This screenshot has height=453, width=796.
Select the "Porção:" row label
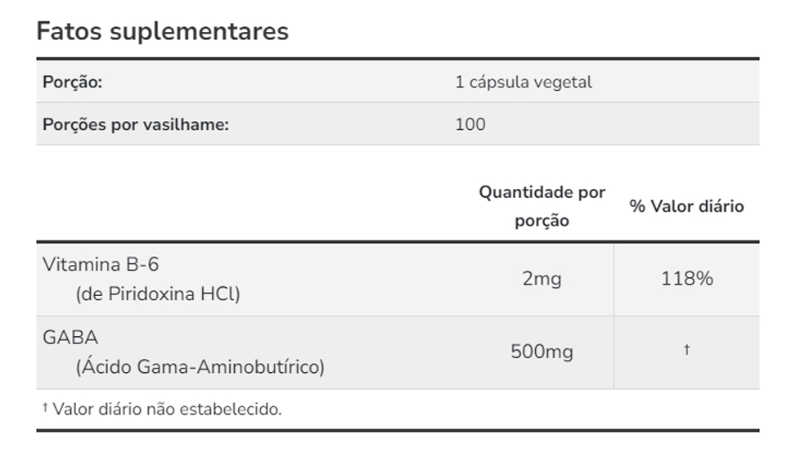(x=71, y=82)
